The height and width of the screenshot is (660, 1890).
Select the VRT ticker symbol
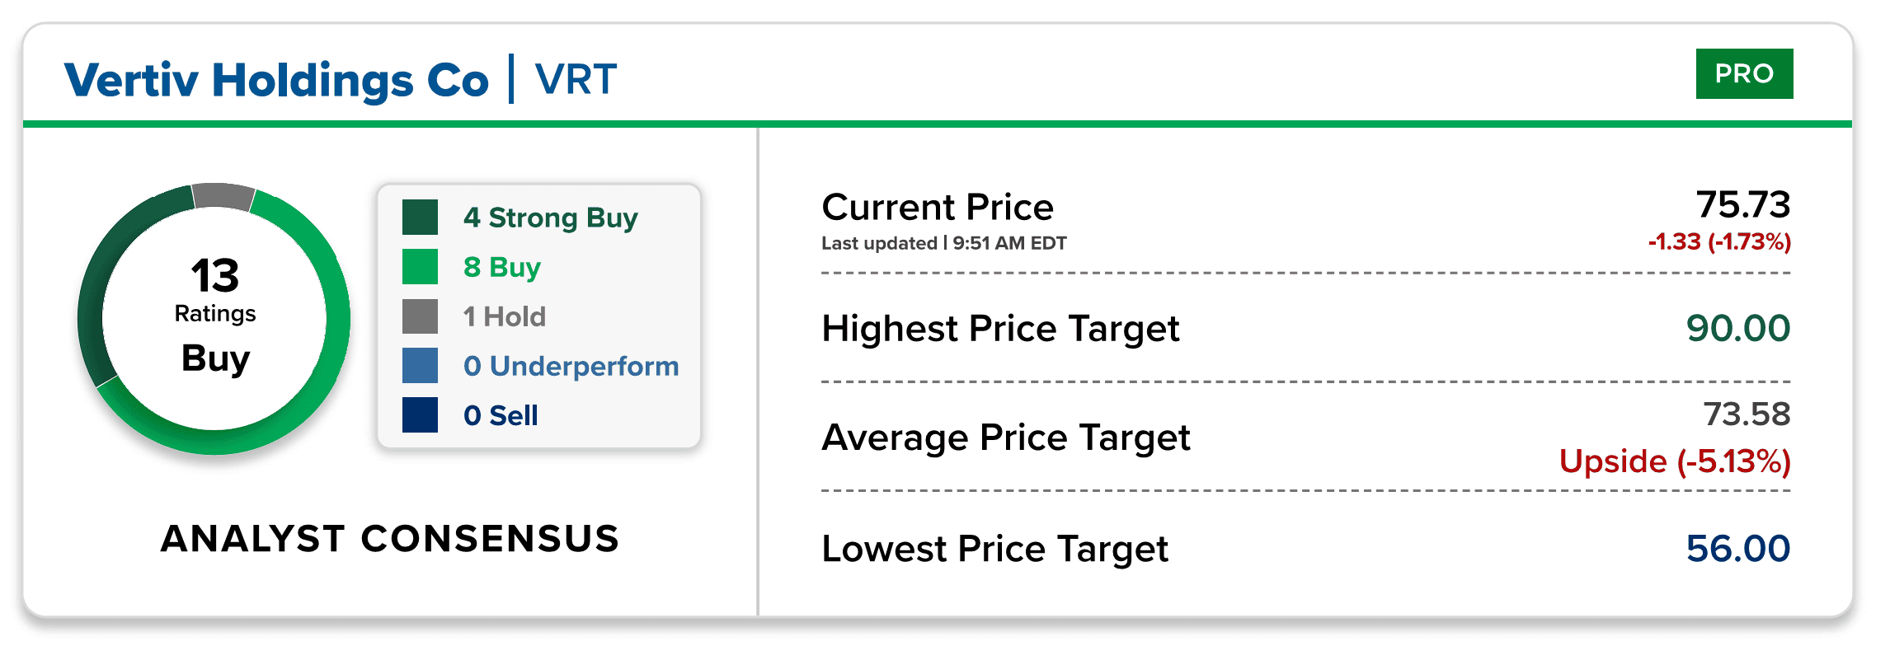click(576, 80)
